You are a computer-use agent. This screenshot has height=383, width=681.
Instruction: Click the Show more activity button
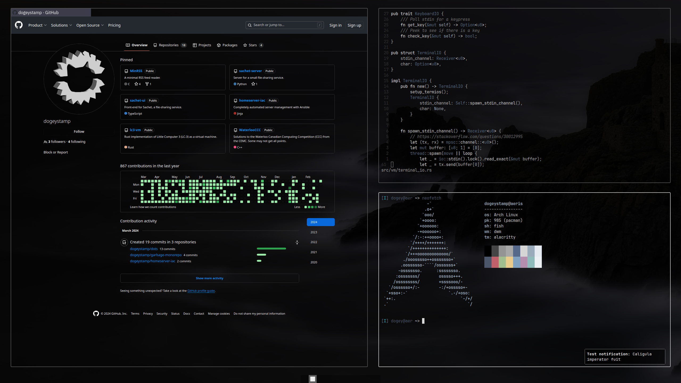click(x=209, y=278)
